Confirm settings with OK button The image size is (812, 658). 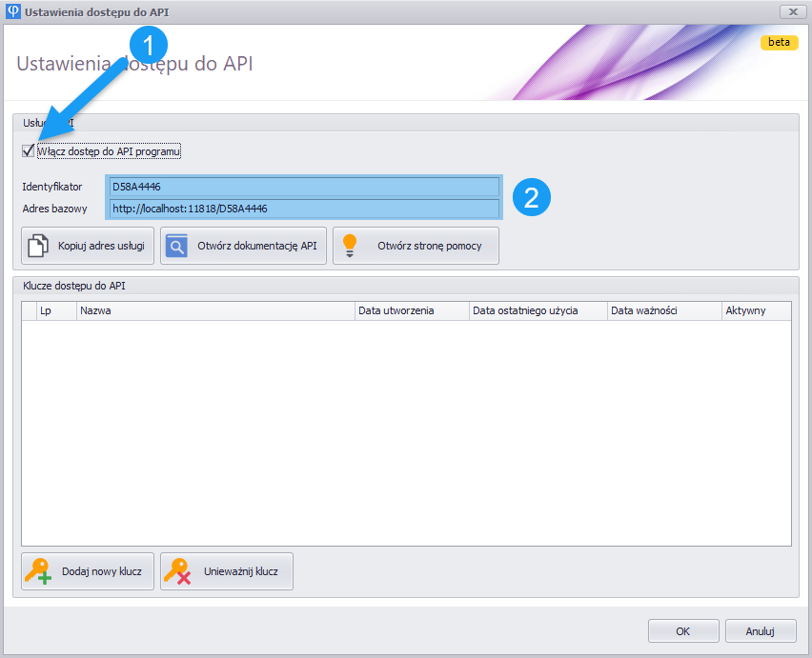tap(683, 630)
